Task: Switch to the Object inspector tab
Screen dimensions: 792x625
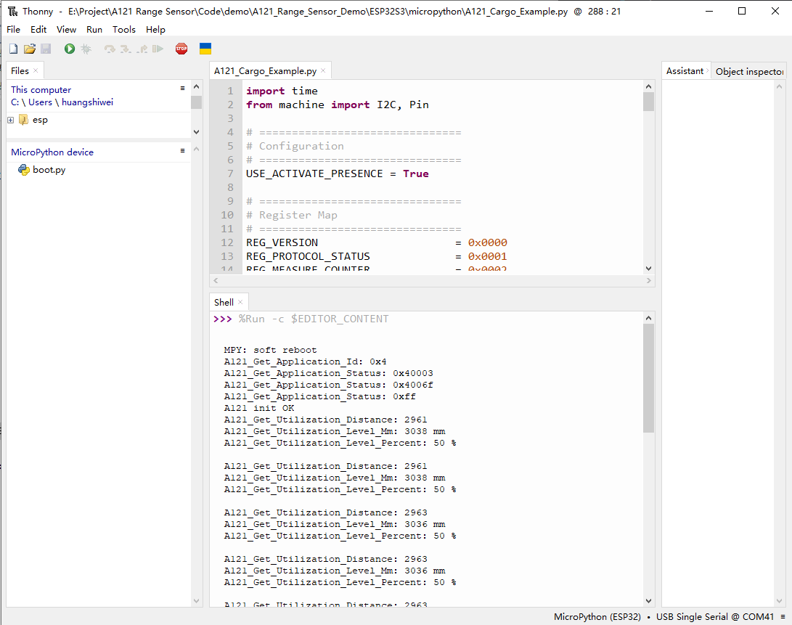Action: point(749,71)
